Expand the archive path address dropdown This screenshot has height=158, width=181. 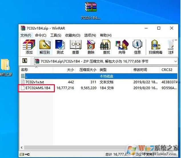click(175, 61)
